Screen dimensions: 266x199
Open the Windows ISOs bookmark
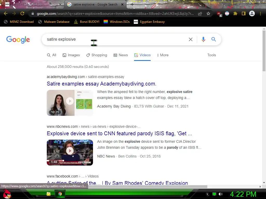117,22
